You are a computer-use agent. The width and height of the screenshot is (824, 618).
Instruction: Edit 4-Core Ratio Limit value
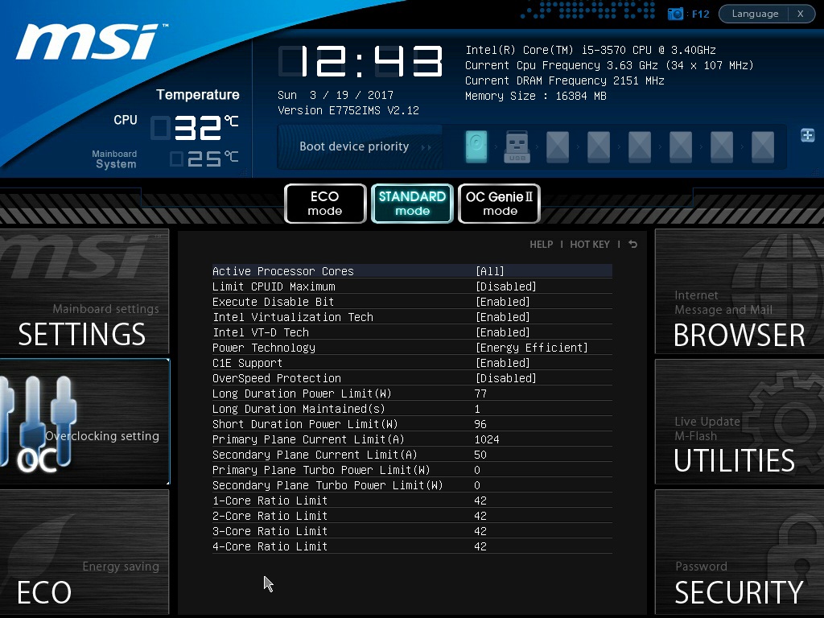[480, 546]
